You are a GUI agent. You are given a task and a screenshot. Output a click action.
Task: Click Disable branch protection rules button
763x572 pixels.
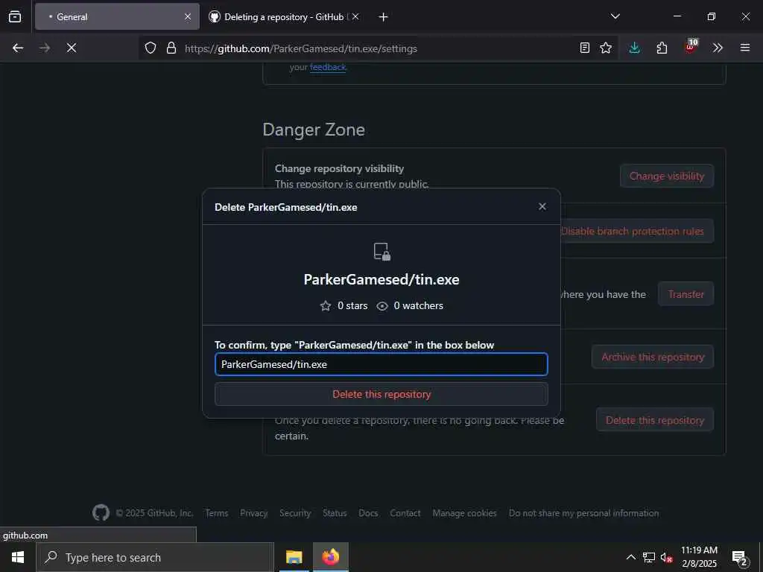tap(638, 231)
